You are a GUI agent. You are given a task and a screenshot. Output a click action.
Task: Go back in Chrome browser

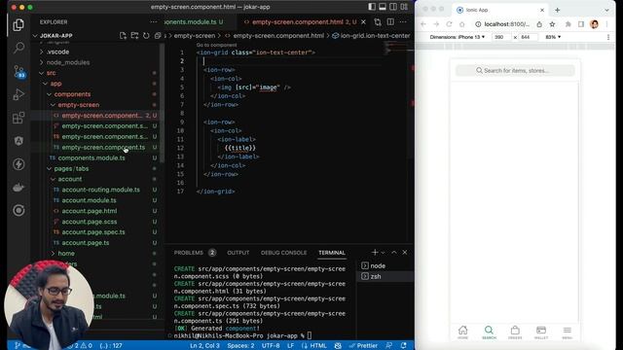(x=423, y=24)
